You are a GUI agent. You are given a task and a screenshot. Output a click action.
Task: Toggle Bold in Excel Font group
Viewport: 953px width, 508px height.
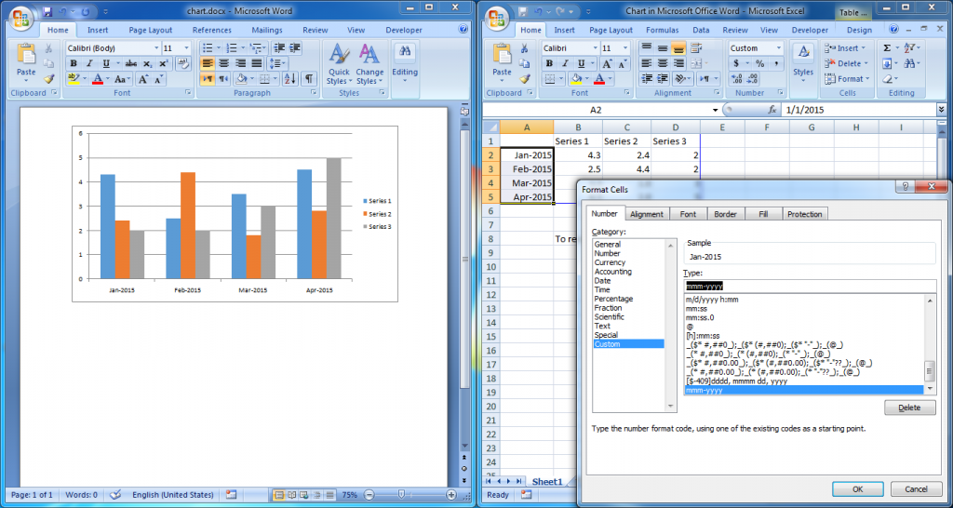click(549, 63)
